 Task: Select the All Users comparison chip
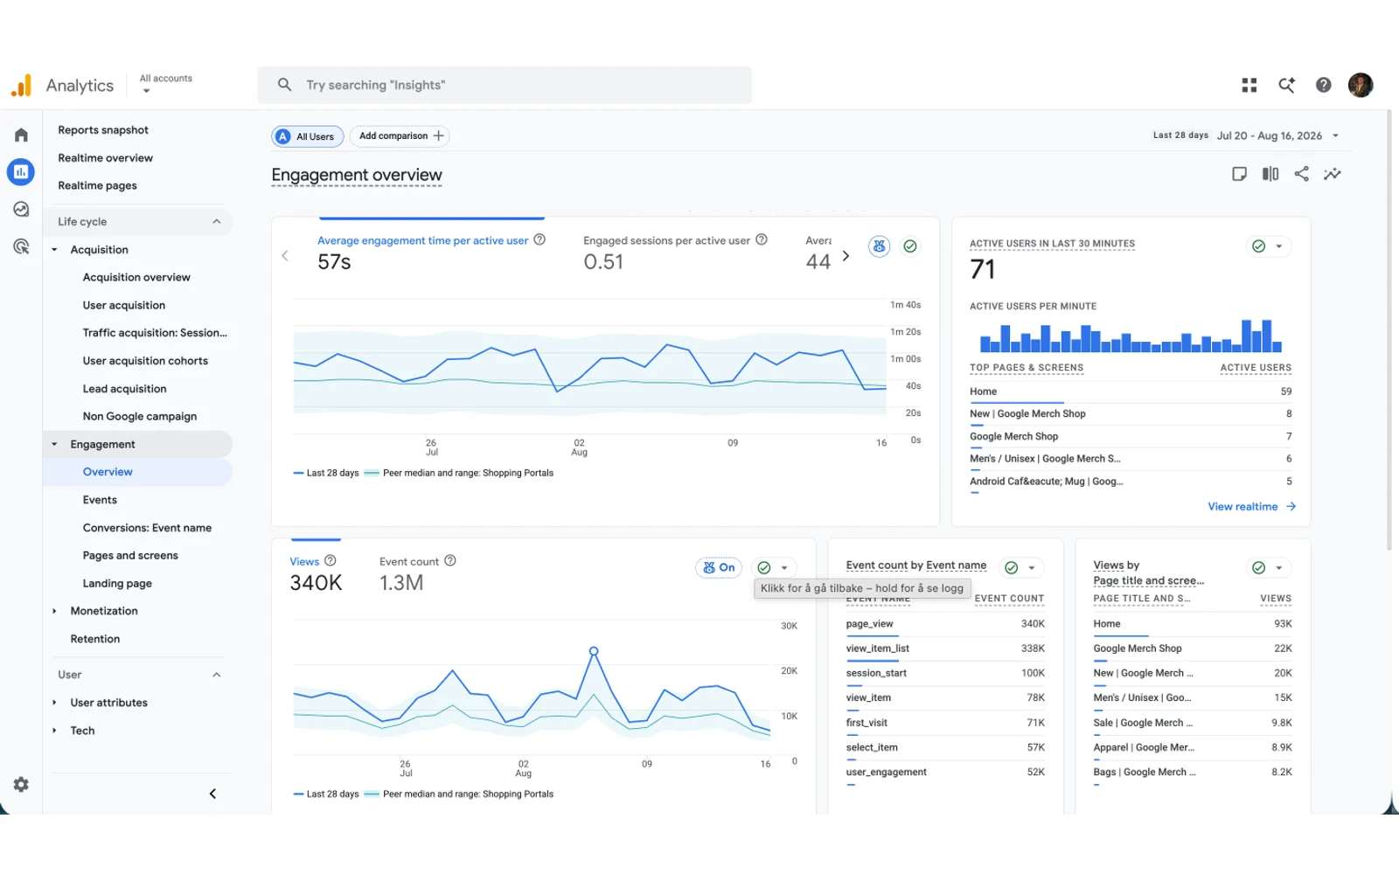coord(307,136)
